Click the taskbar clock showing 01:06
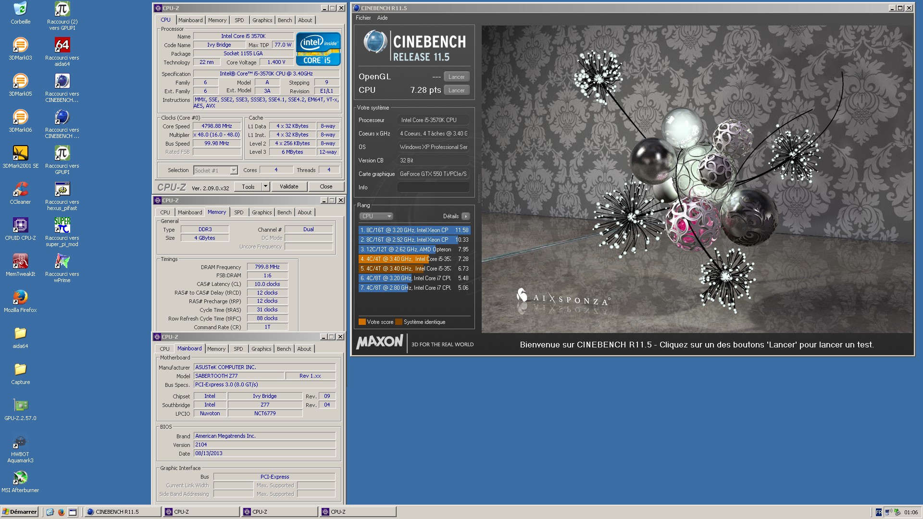The height and width of the screenshot is (519, 923). coord(911,512)
